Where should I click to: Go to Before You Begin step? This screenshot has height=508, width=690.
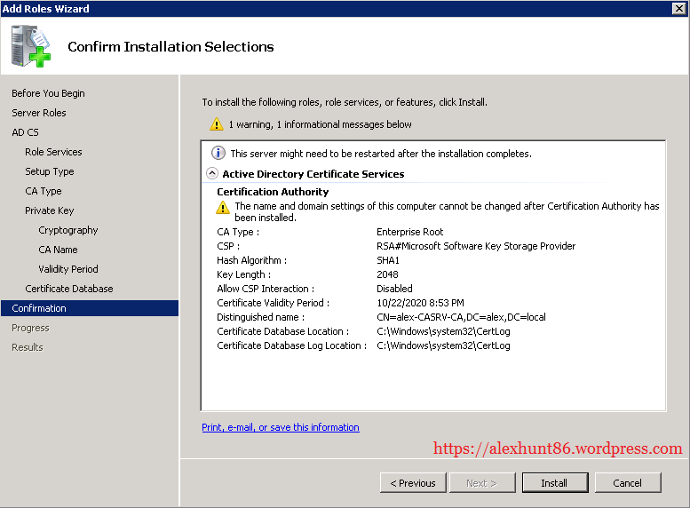tap(48, 93)
